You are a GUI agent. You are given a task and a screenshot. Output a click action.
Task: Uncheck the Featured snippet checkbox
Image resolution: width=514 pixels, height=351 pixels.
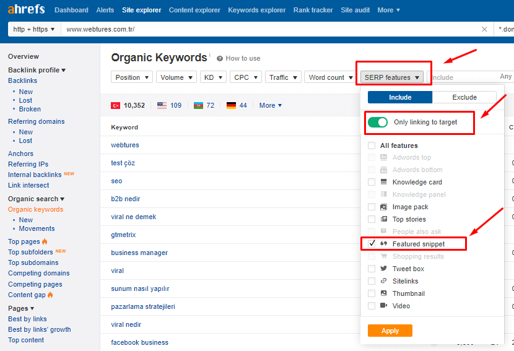[x=372, y=244]
